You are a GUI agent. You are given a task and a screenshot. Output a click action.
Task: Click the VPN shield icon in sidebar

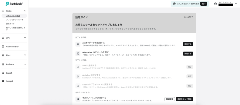coord(3,38)
